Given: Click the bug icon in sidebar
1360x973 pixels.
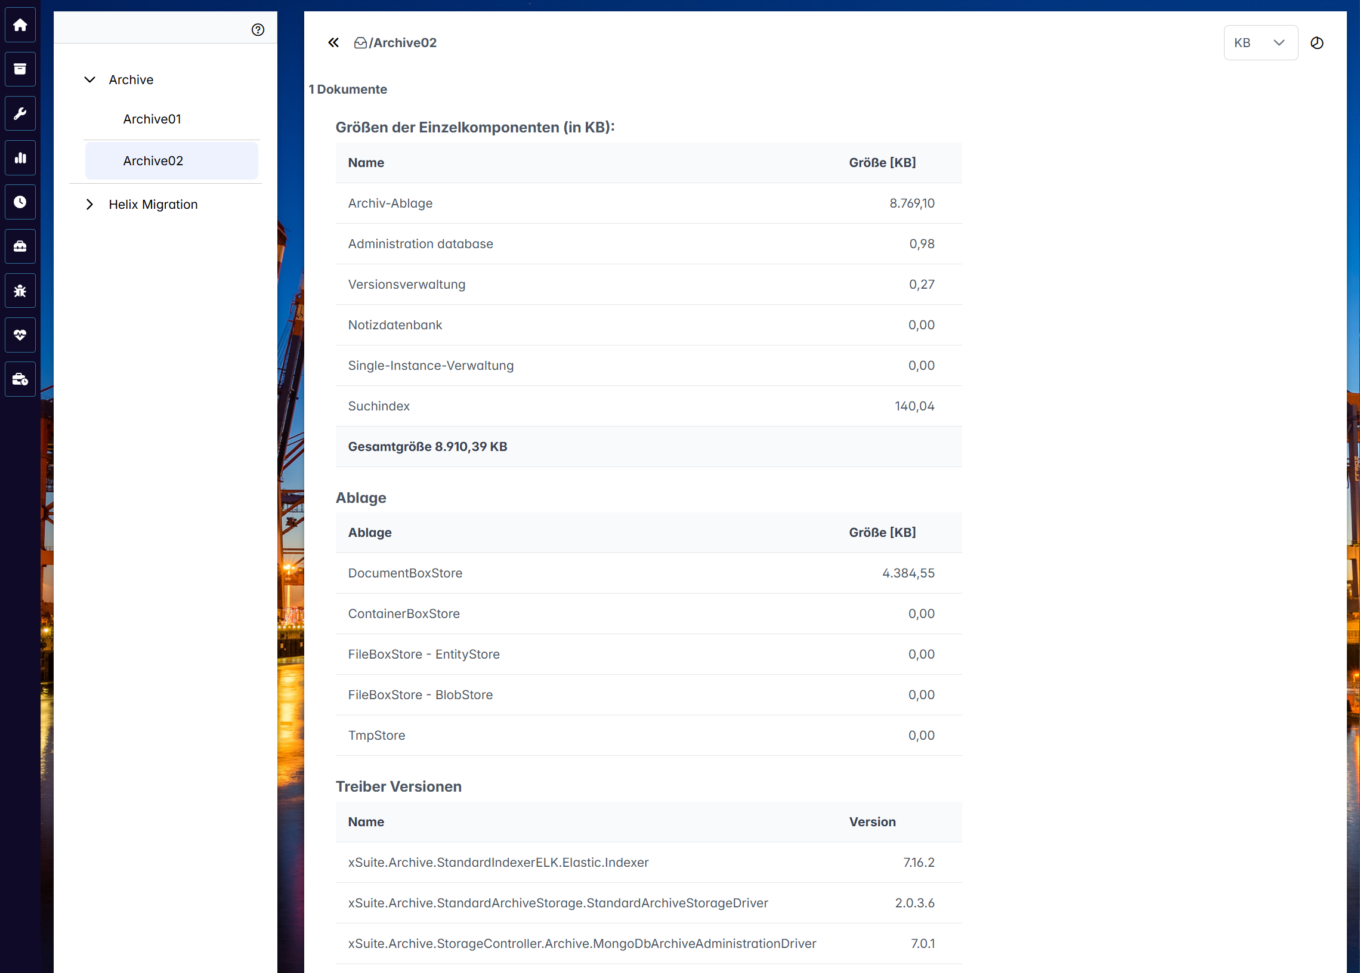Looking at the screenshot, I should (x=20, y=291).
